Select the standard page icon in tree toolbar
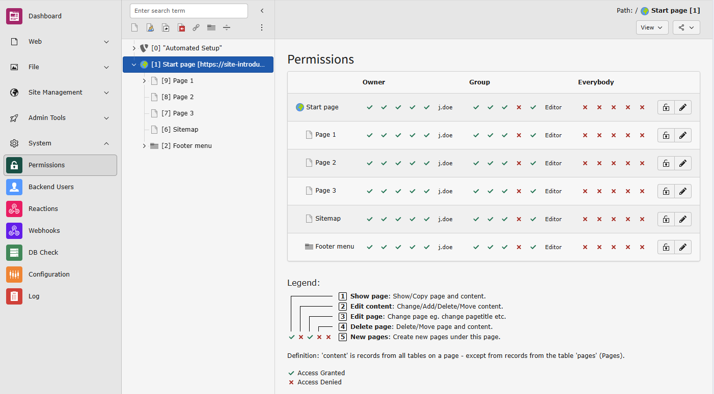This screenshot has width=714, height=394. pyautogui.click(x=134, y=27)
